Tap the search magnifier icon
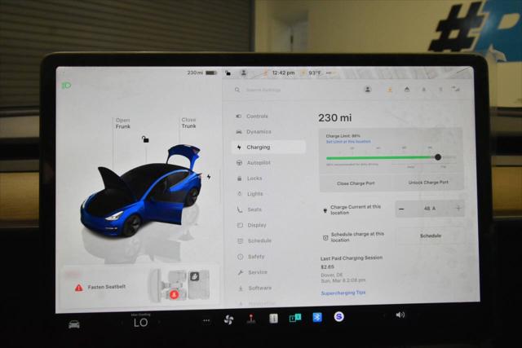 point(237,90)
